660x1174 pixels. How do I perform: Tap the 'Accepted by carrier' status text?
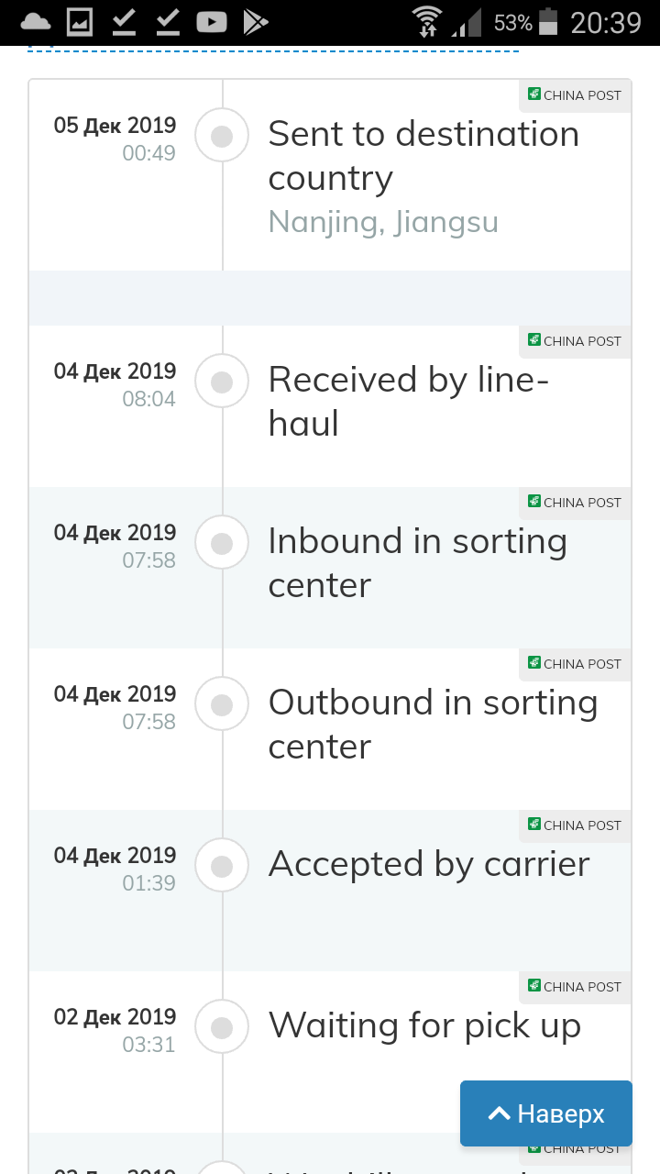click(x=429, y=864)
